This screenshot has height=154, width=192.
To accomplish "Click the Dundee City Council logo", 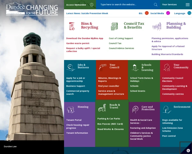I will click(32, 9).
